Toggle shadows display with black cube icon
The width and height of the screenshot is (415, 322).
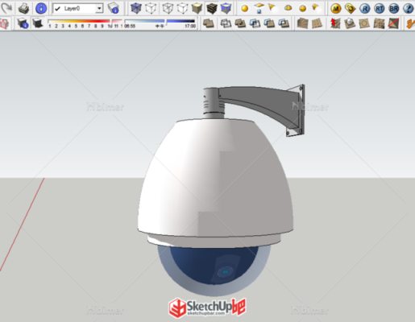point(38,23)
